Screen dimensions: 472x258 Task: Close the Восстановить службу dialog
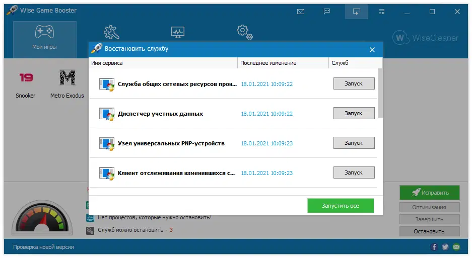[x=372, y=50]
